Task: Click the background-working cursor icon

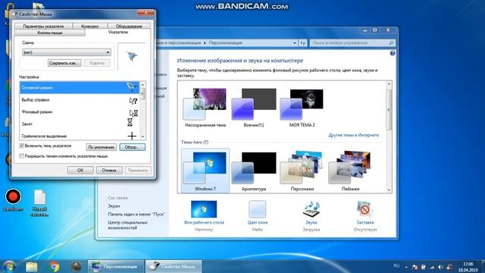Action: point(133,113)
